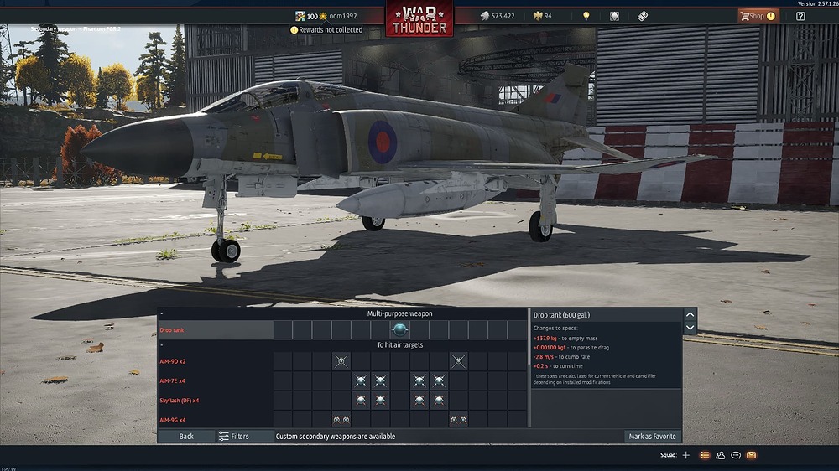Click the empty first pylon slot in the Drop tank row
This screenshot has width=839, height=471.
[x=283, y=330]
